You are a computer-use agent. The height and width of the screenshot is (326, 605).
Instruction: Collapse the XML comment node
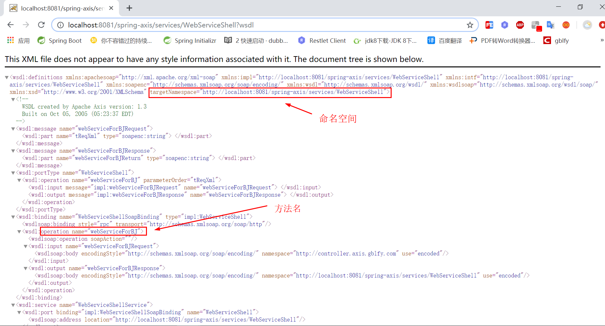(13, 100)
